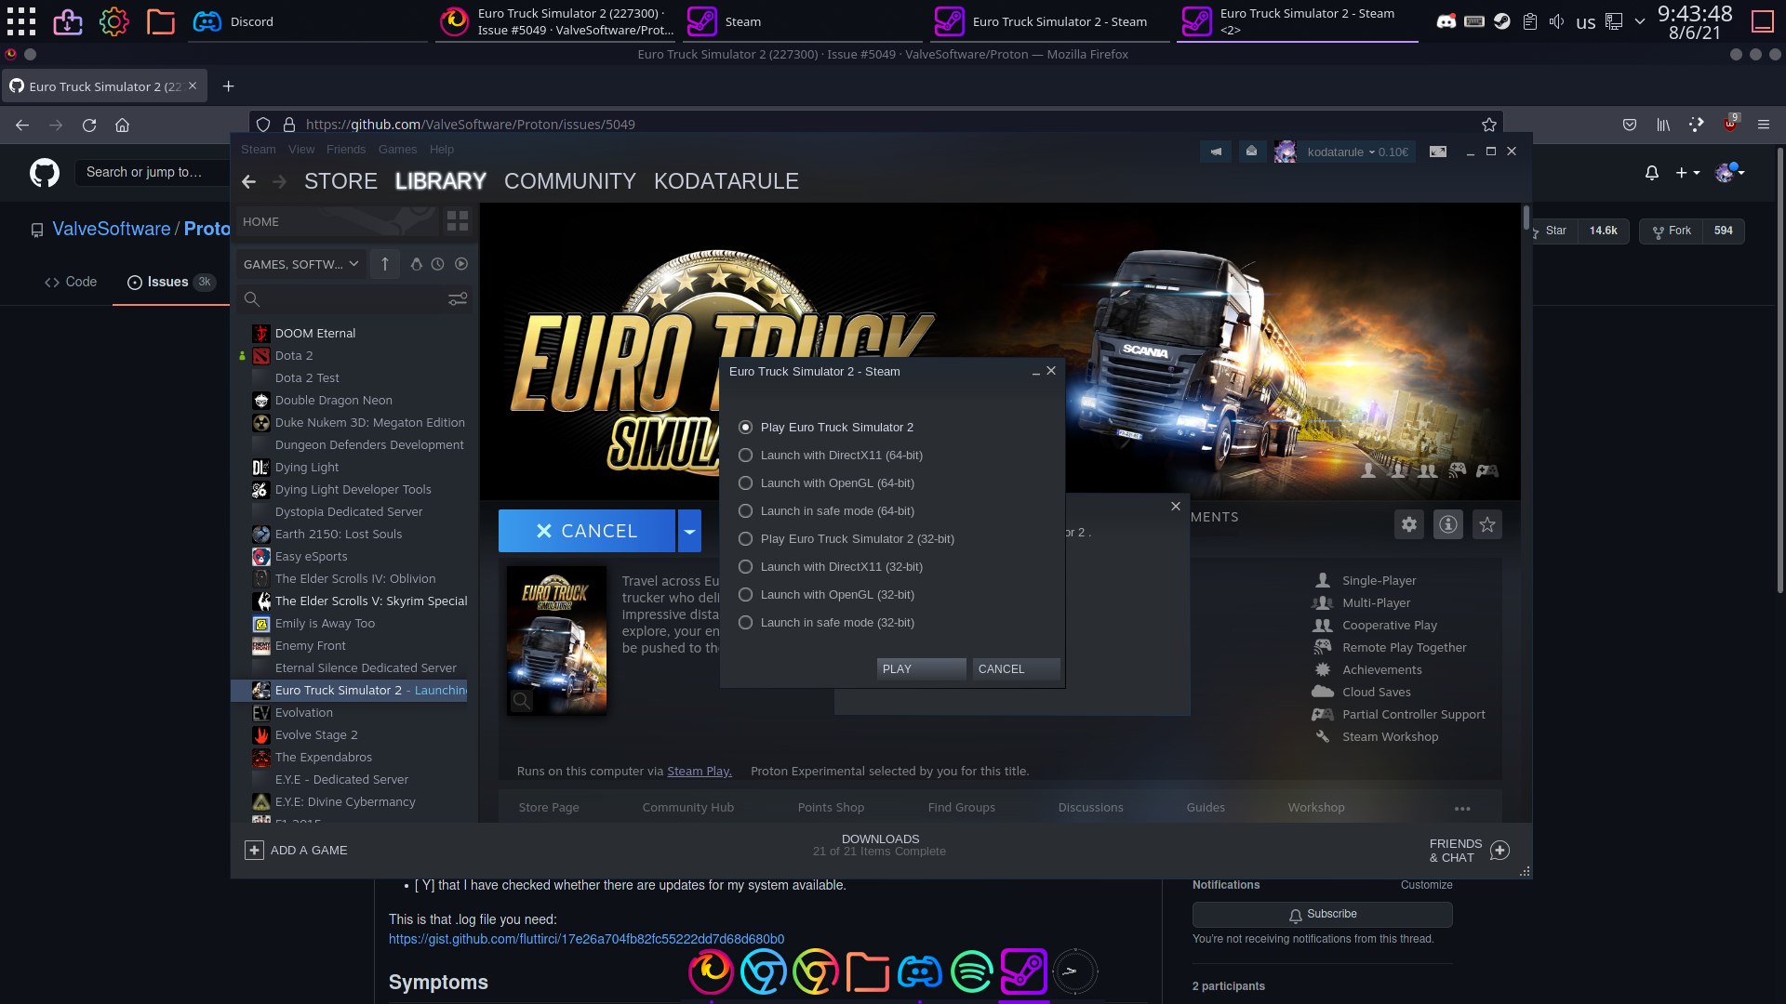Open the View menu in Steam
The image size is (1786, 1004).
pyautogui.click(x=301, y=150)
